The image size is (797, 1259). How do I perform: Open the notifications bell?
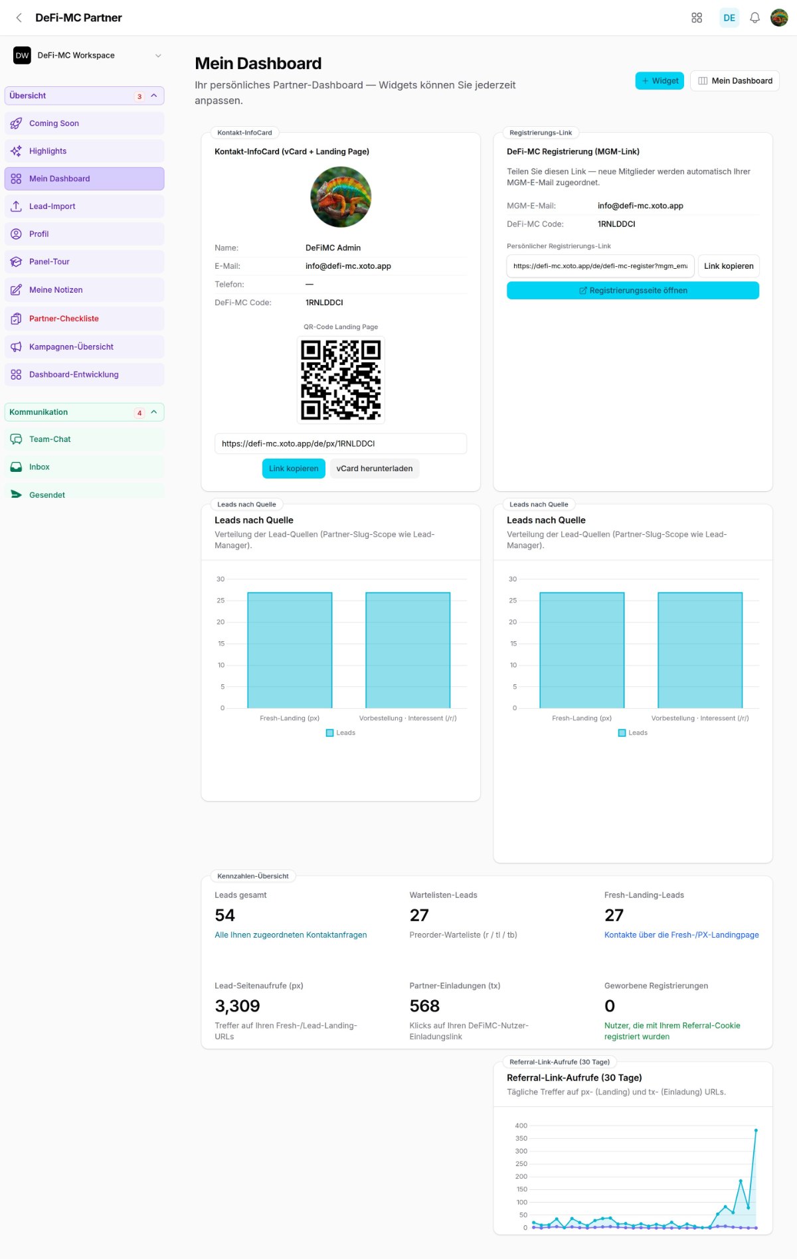point(754,18)
